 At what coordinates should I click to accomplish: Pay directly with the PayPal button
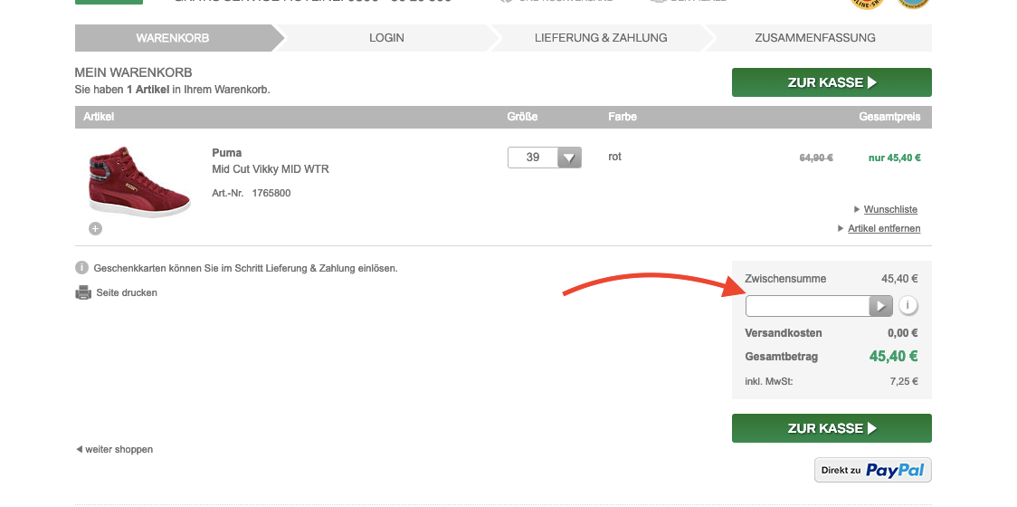pyautogui.click(x=872, y=470)
